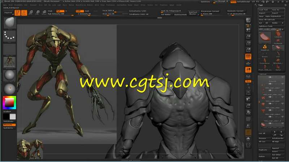Select the Scale transform icon in top shelf
The image size is (289, 162).
(x=38, y=13)
